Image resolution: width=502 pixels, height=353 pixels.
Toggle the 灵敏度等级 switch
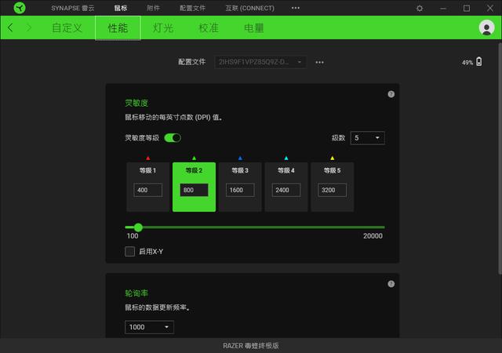[173, 138]
